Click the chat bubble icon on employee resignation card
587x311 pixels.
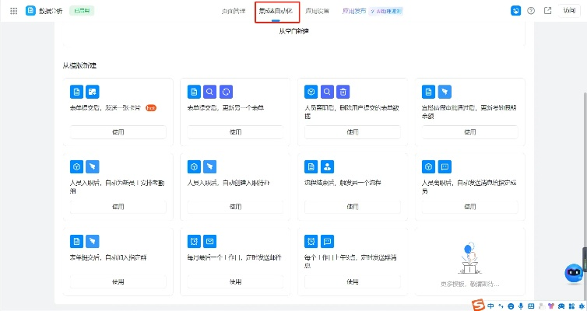pos(445,166)
